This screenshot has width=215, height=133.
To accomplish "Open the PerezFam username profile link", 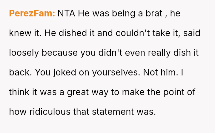I will 32,13.
